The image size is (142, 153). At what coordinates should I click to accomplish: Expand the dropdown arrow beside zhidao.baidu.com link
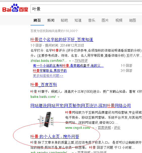pyautogui.click(x=70, y=61)
